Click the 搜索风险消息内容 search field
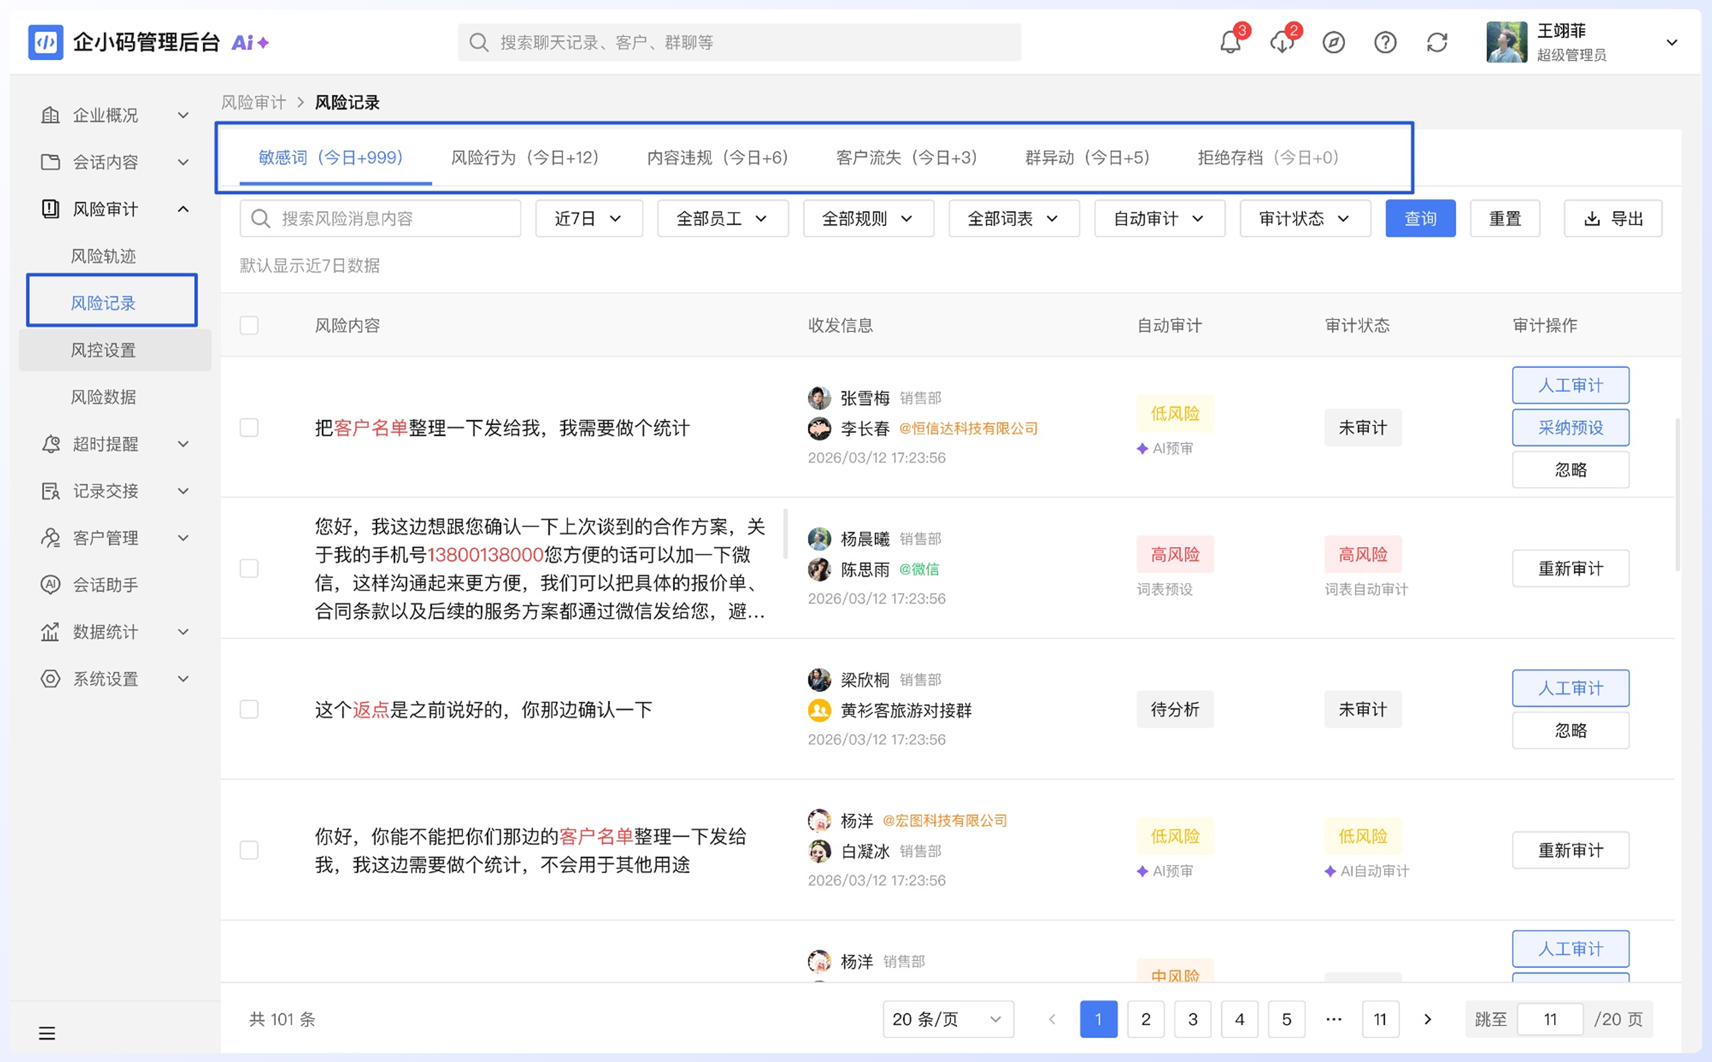The image size is (1712, 1062). coord(380,218)
